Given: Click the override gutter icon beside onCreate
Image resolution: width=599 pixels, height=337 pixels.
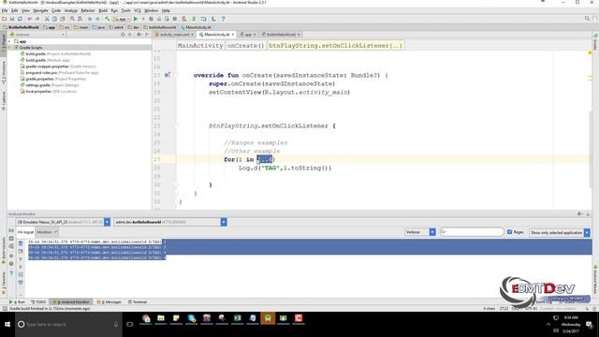Looking at the screenshot, I should point(167,75).
